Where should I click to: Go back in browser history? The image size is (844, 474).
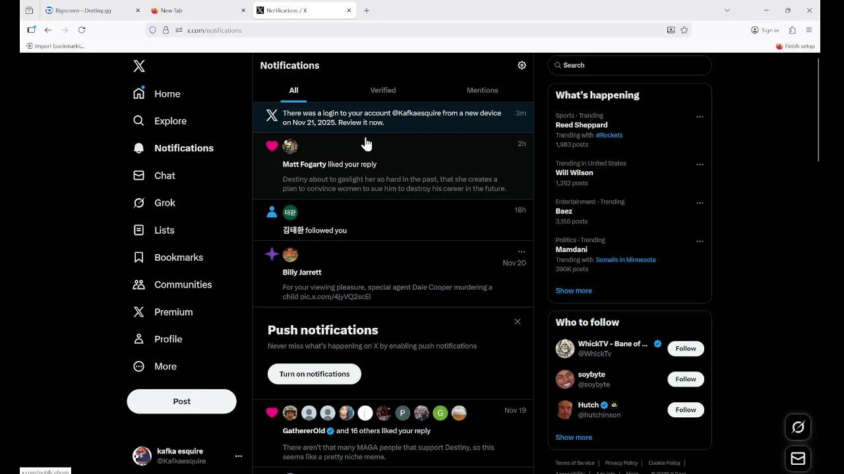point(48,30)
